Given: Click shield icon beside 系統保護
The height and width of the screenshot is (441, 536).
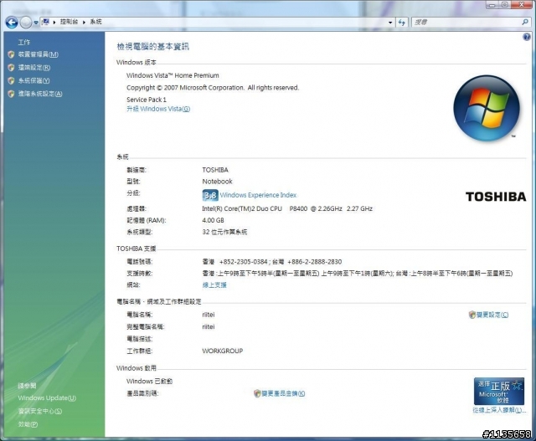Looking at the screenshot, I should [x=11, y=80].
